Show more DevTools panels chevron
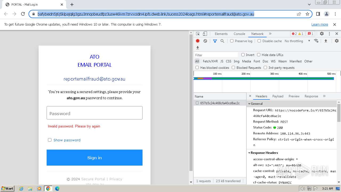341x192 pixels. tap(270, 34)
